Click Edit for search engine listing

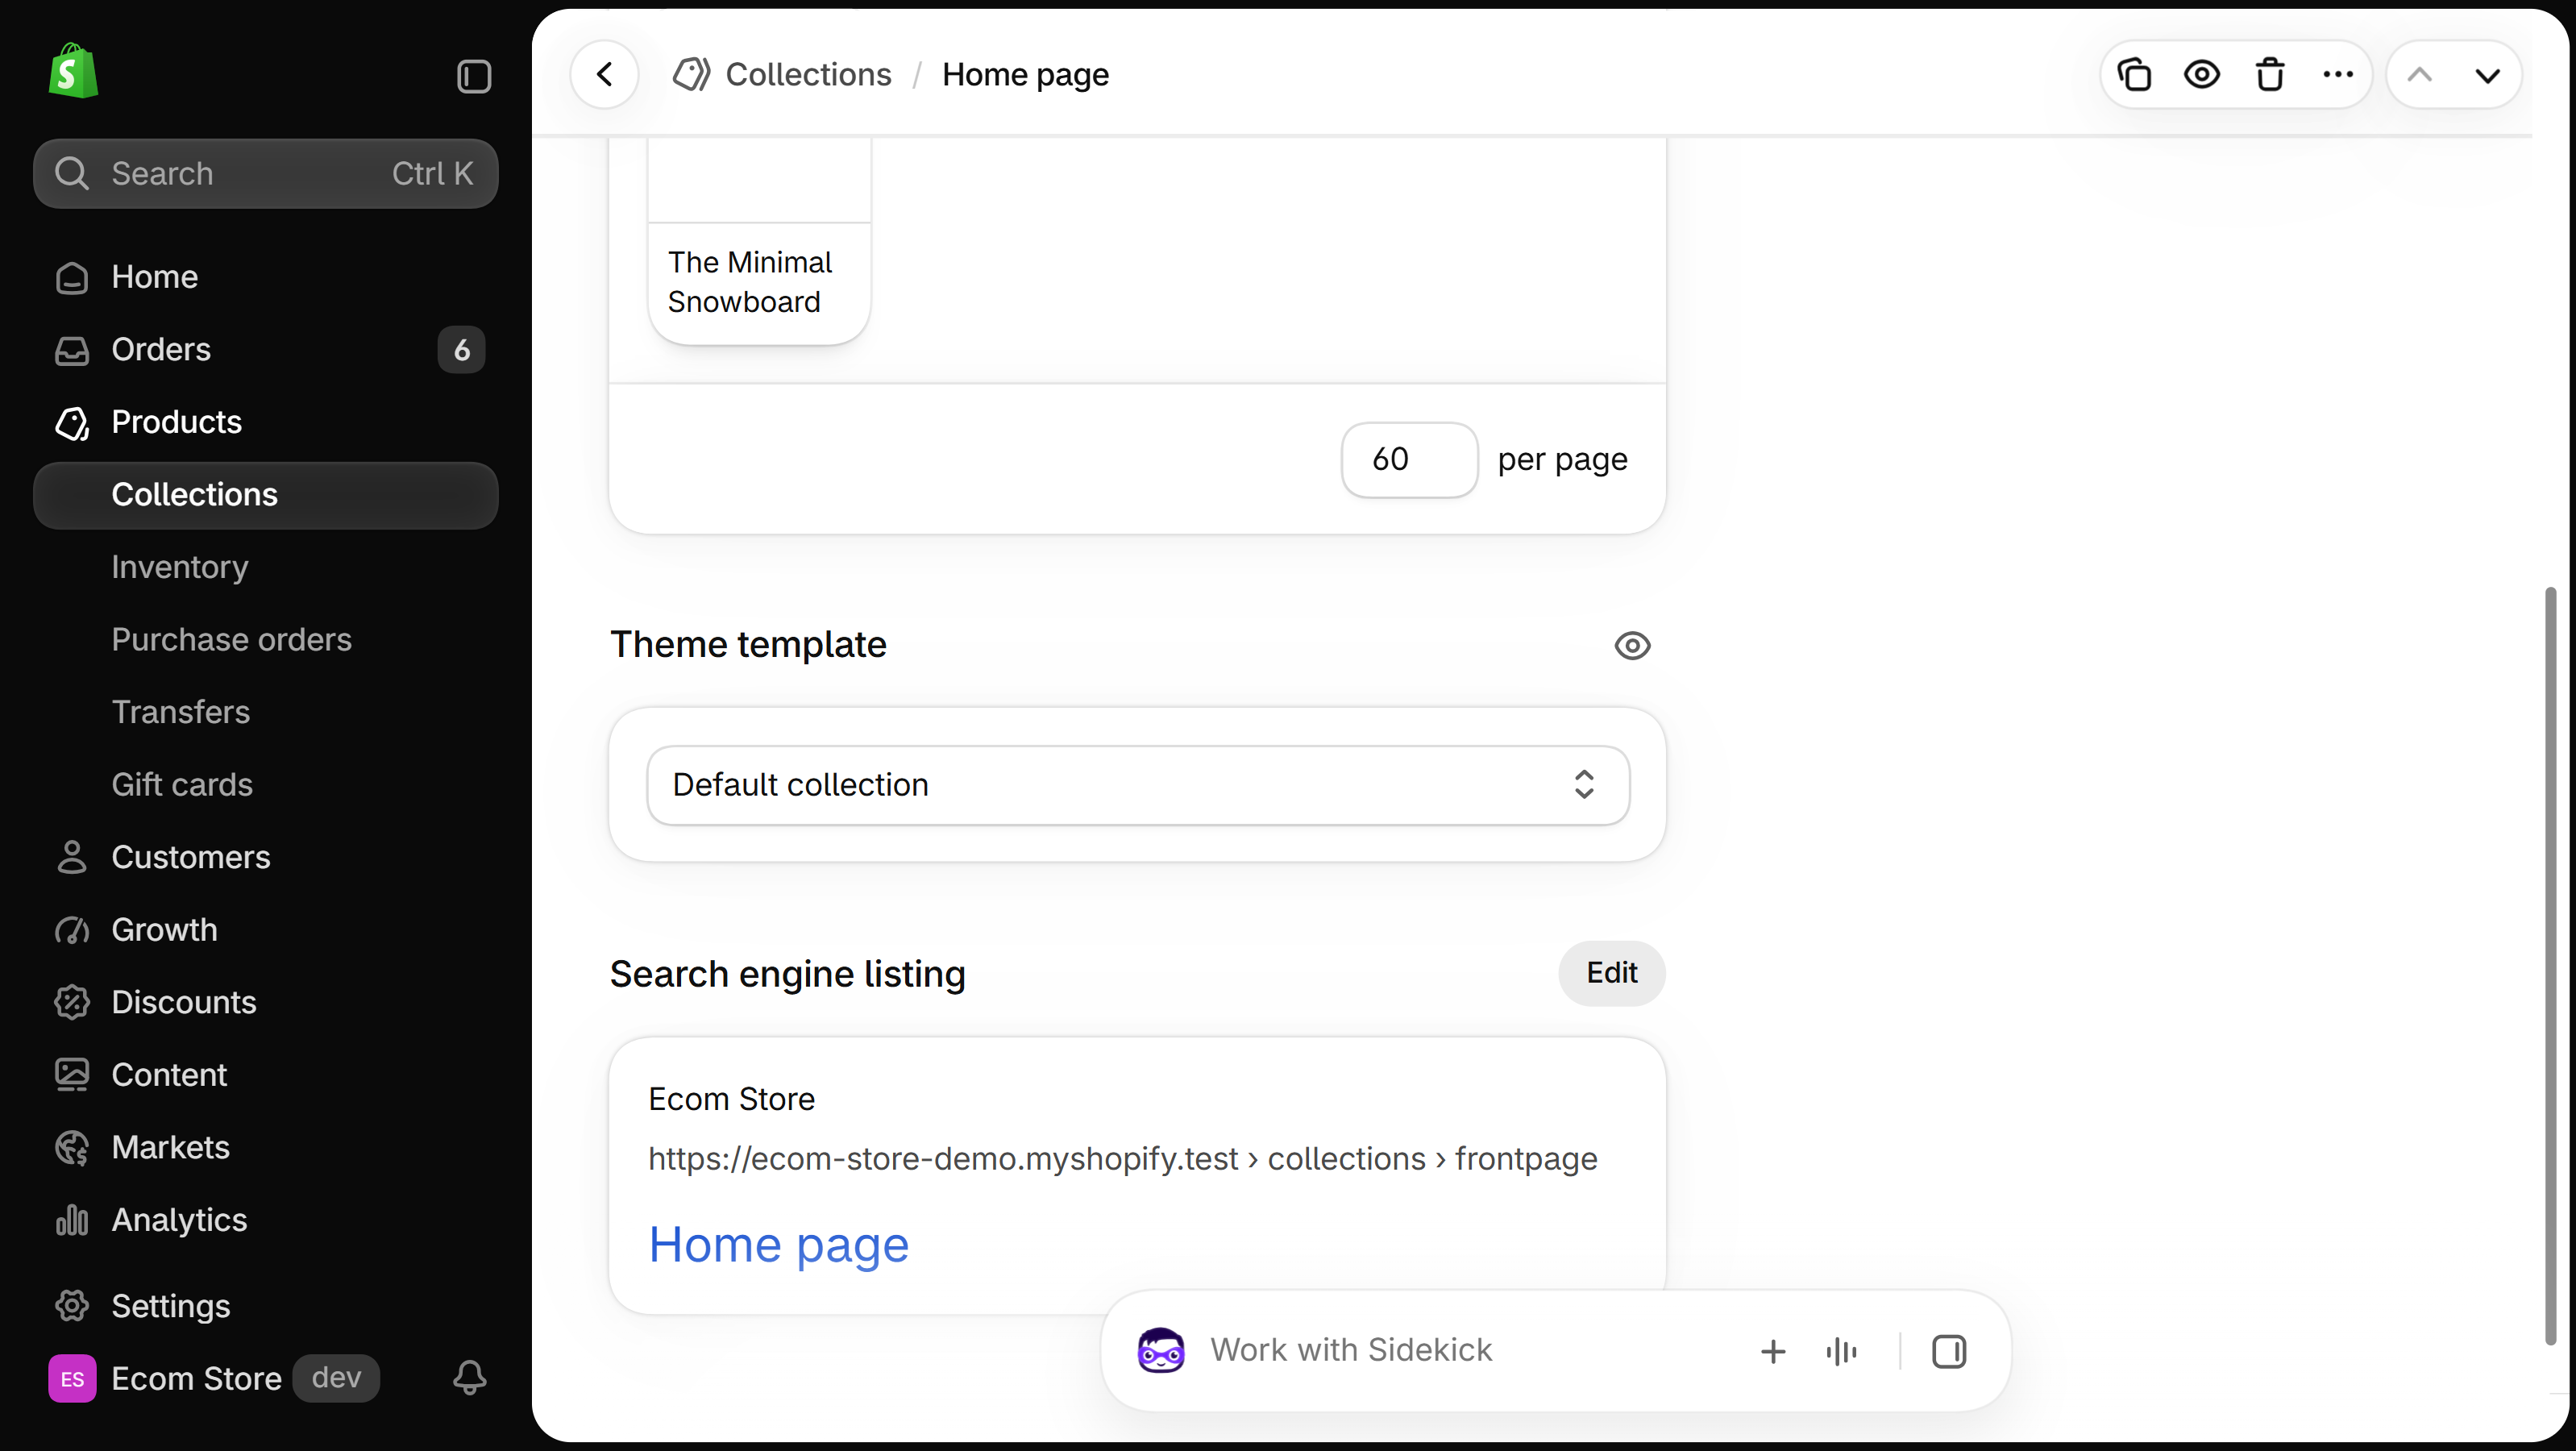1612,973
